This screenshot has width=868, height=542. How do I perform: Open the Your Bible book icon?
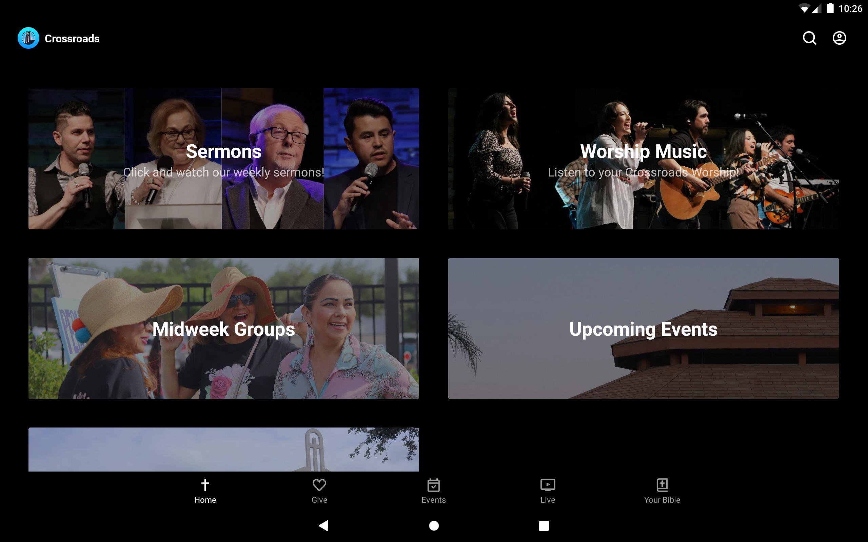pyautogui.click(x=662, y=485)
